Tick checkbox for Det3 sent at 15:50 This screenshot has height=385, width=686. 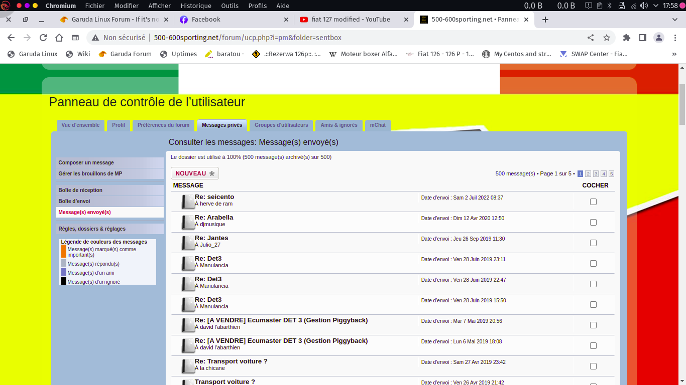593,304
